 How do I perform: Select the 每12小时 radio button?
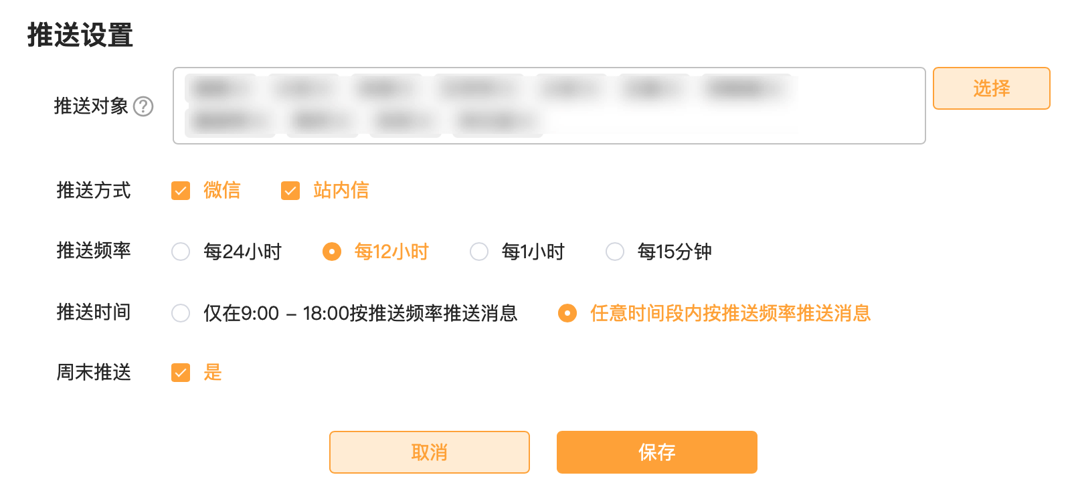coord(332,252)
